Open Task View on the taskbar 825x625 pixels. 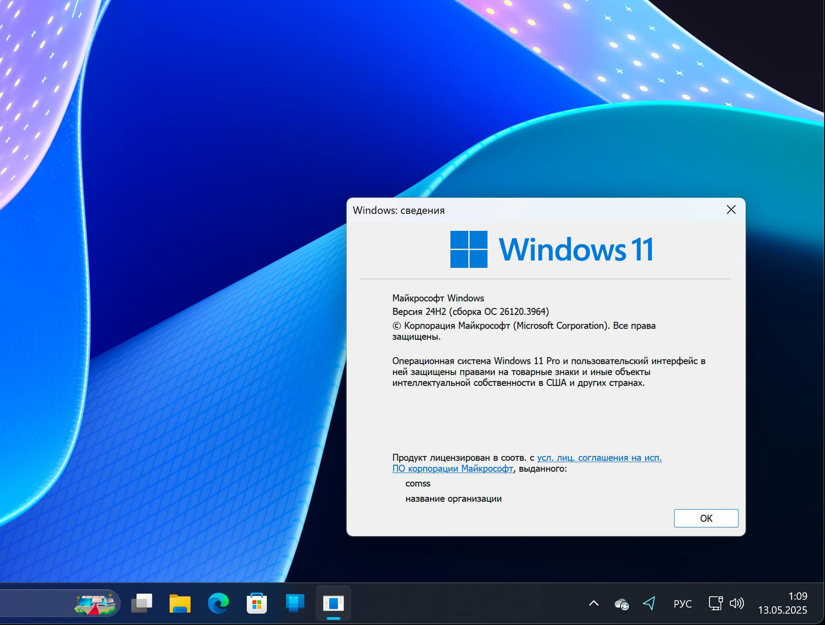click(142, 603)
